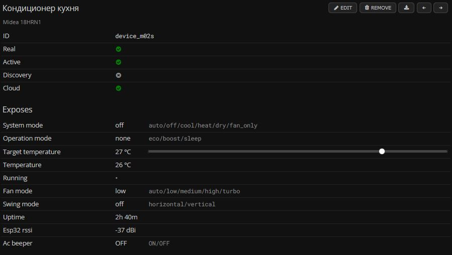452x255 pixels.
Task: Go to previous device with left arrow
Action: coord(424,8)
